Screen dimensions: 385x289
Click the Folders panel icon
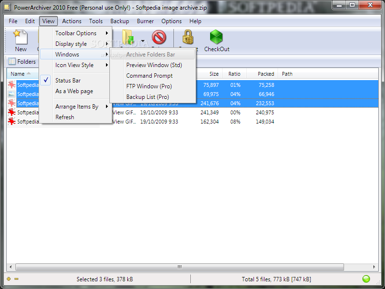pos(12,61)
